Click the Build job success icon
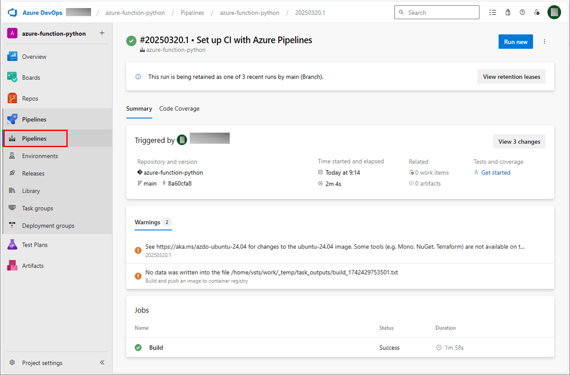The width and height of the screenshot is (570, 375). tap(138, 348)
